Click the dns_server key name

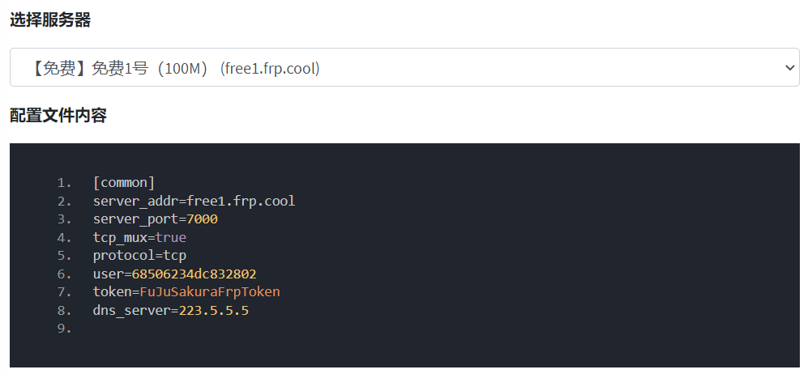pyautogui.click(x=131, y=310)
